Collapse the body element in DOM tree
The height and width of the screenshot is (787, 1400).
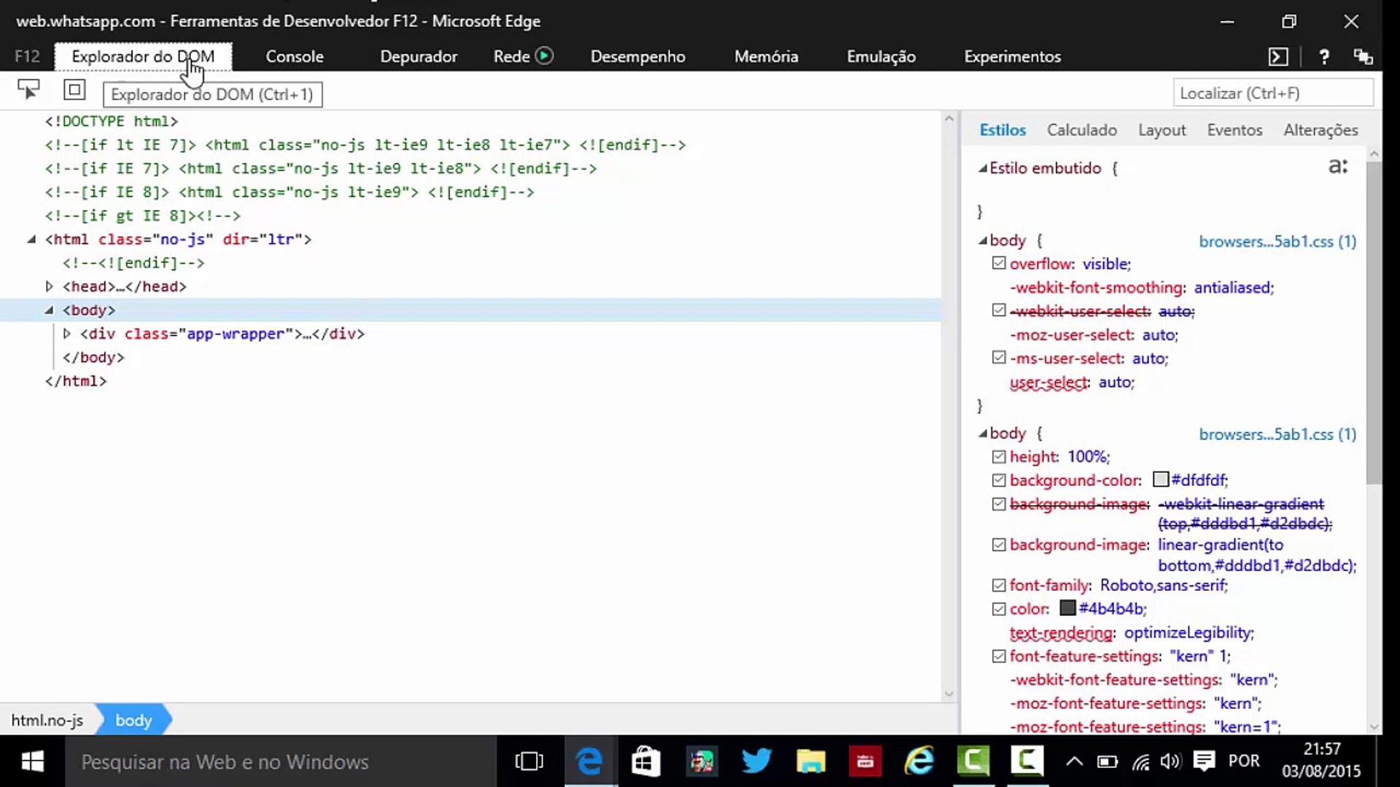click(x=48, y=310)
